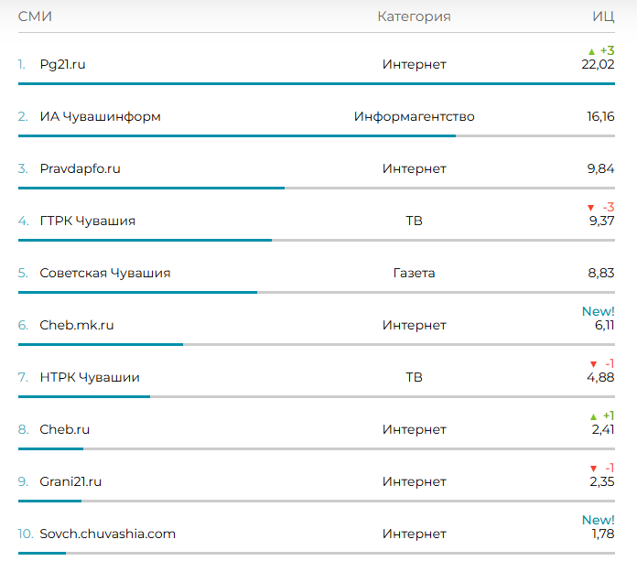
Task: Open the Pg21.ru media link
Action: [62, 64]
